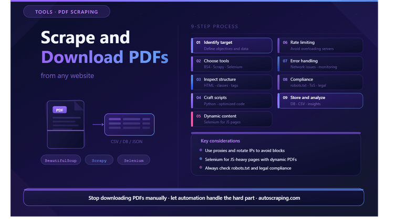Open step 09 Store and analyze card
This screenshot has width=394, height=222.
click(x=320, y=100)
